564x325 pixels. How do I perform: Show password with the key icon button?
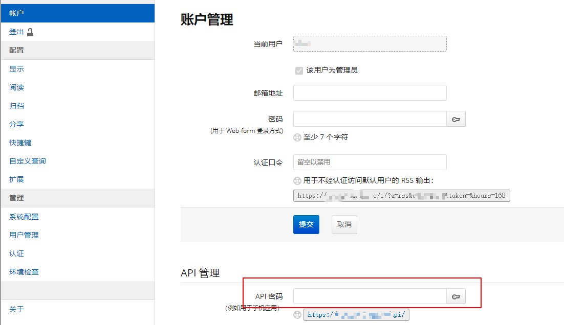click(455, 119)
